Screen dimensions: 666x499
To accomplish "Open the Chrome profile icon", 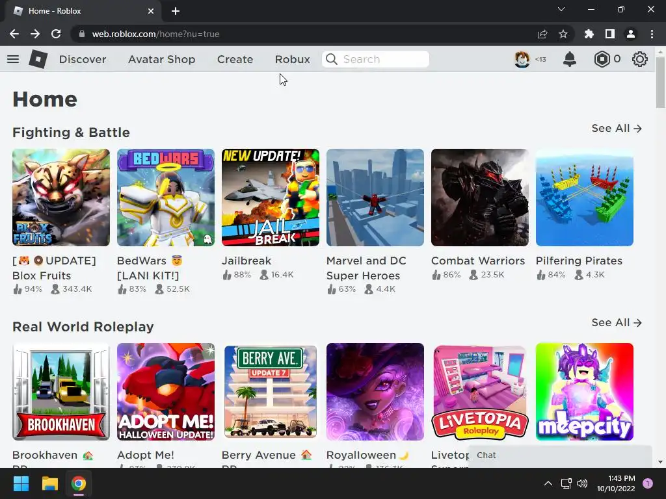I will coord(631,34).
